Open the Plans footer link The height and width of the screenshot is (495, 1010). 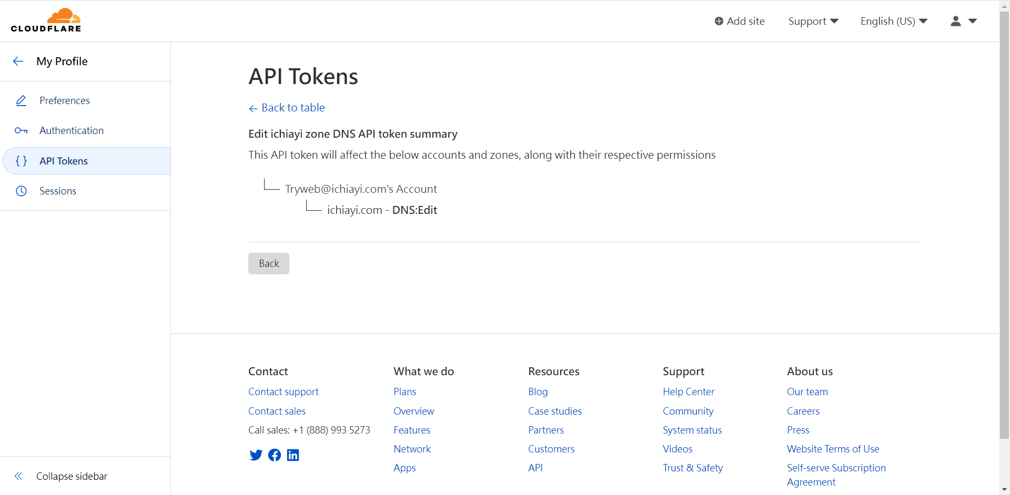[x=405, y=391]
